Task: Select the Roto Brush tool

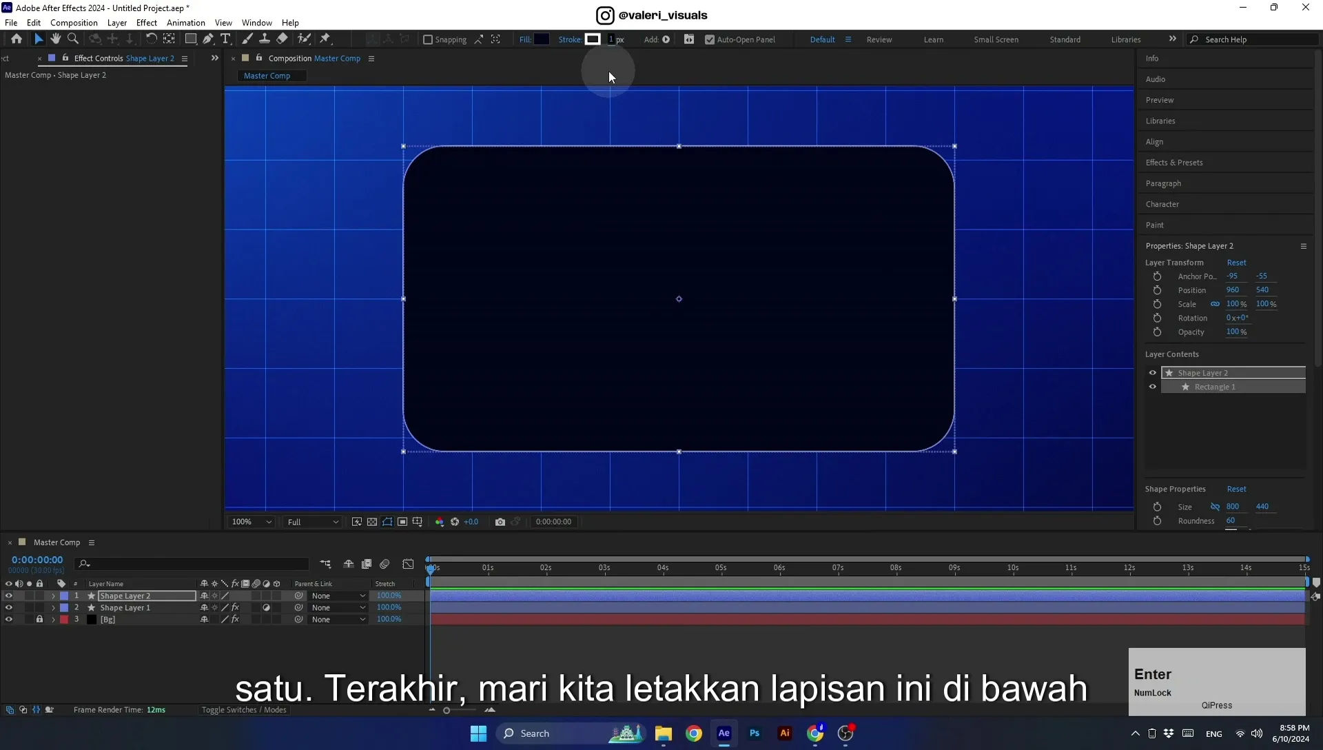Action: pyautogui.click(x=304, y=39)
